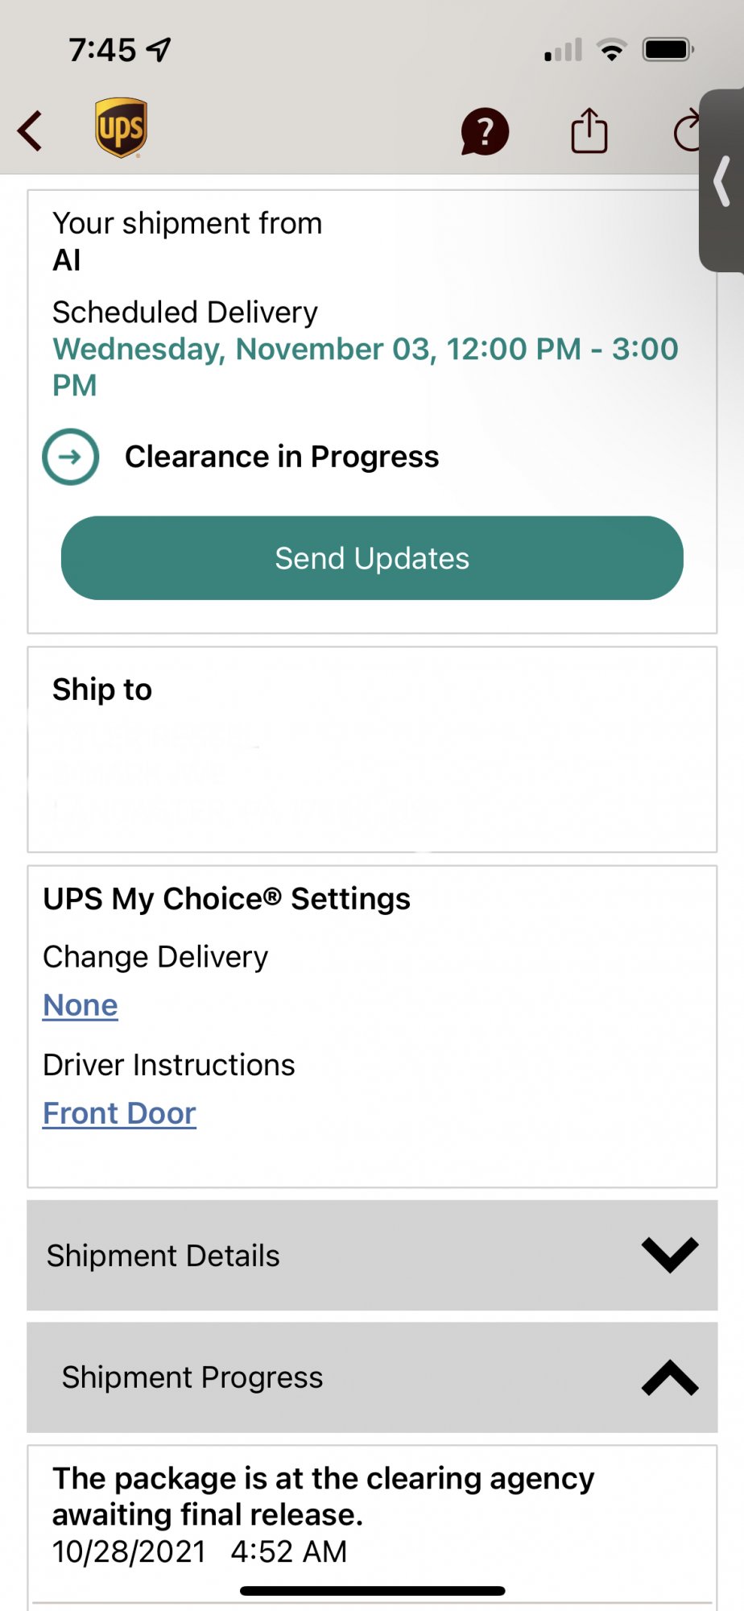Open the help question mark chat icon

(484, 131)
